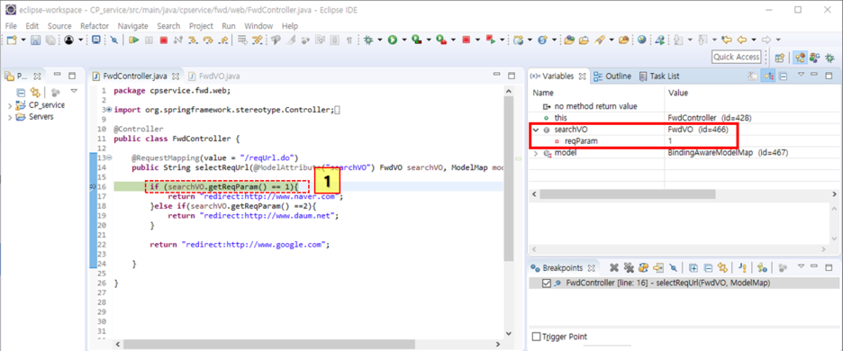Viewport: 843px width, 351px height.
Task: Open Debug configurations dropdown arrow
Action: [x=379, y=40]
